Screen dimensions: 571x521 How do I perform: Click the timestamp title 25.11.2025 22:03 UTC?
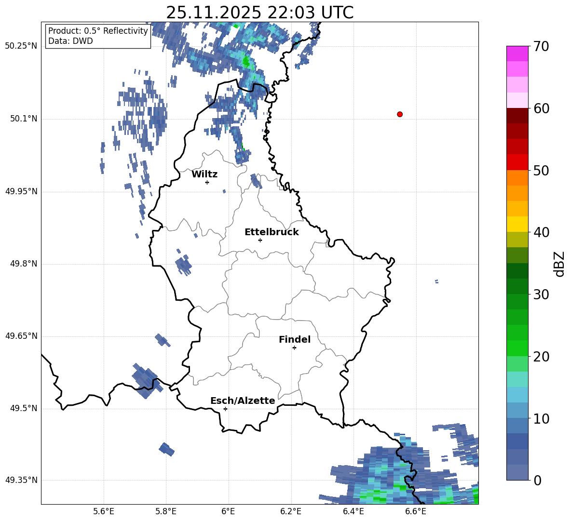point(259,13)
